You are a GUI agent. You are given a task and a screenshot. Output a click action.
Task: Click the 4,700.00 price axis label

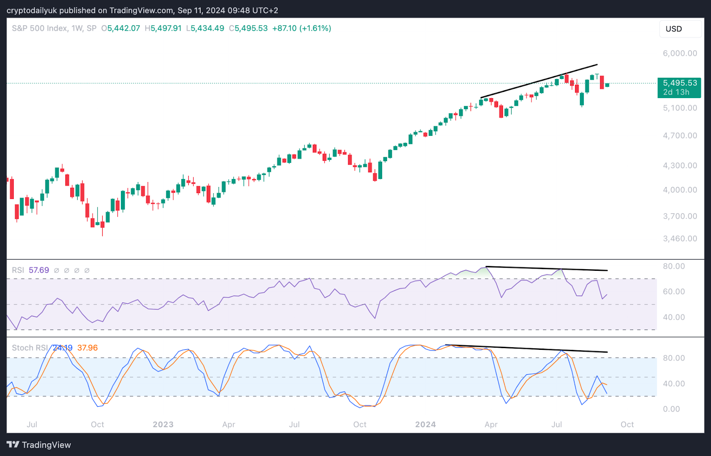click(x=680, y=136)
